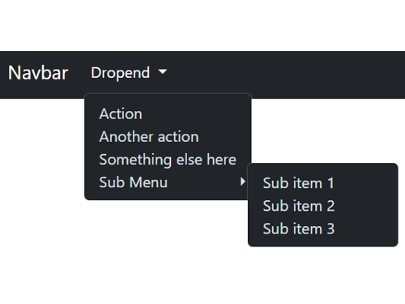Toggle the Dropend dropdown menu
405x304 pixels.
coord(129,73)
